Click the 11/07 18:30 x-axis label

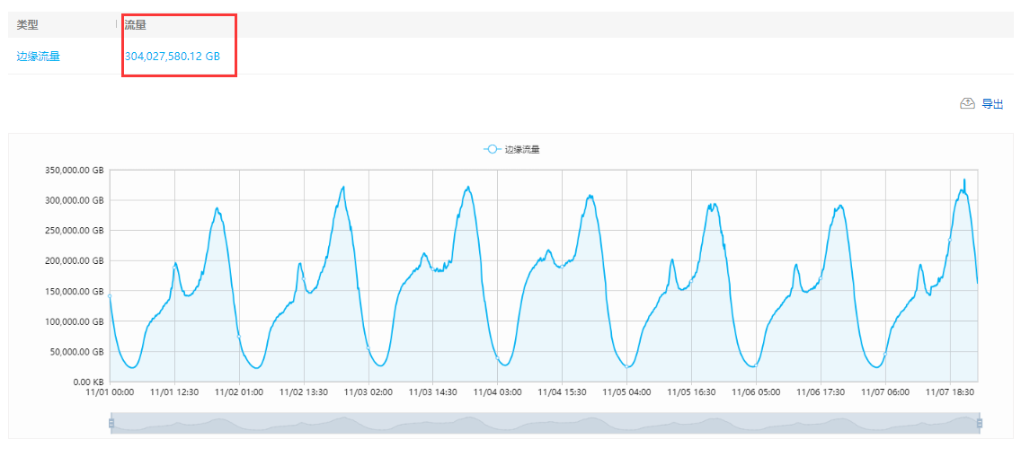[x=951, y=392]
